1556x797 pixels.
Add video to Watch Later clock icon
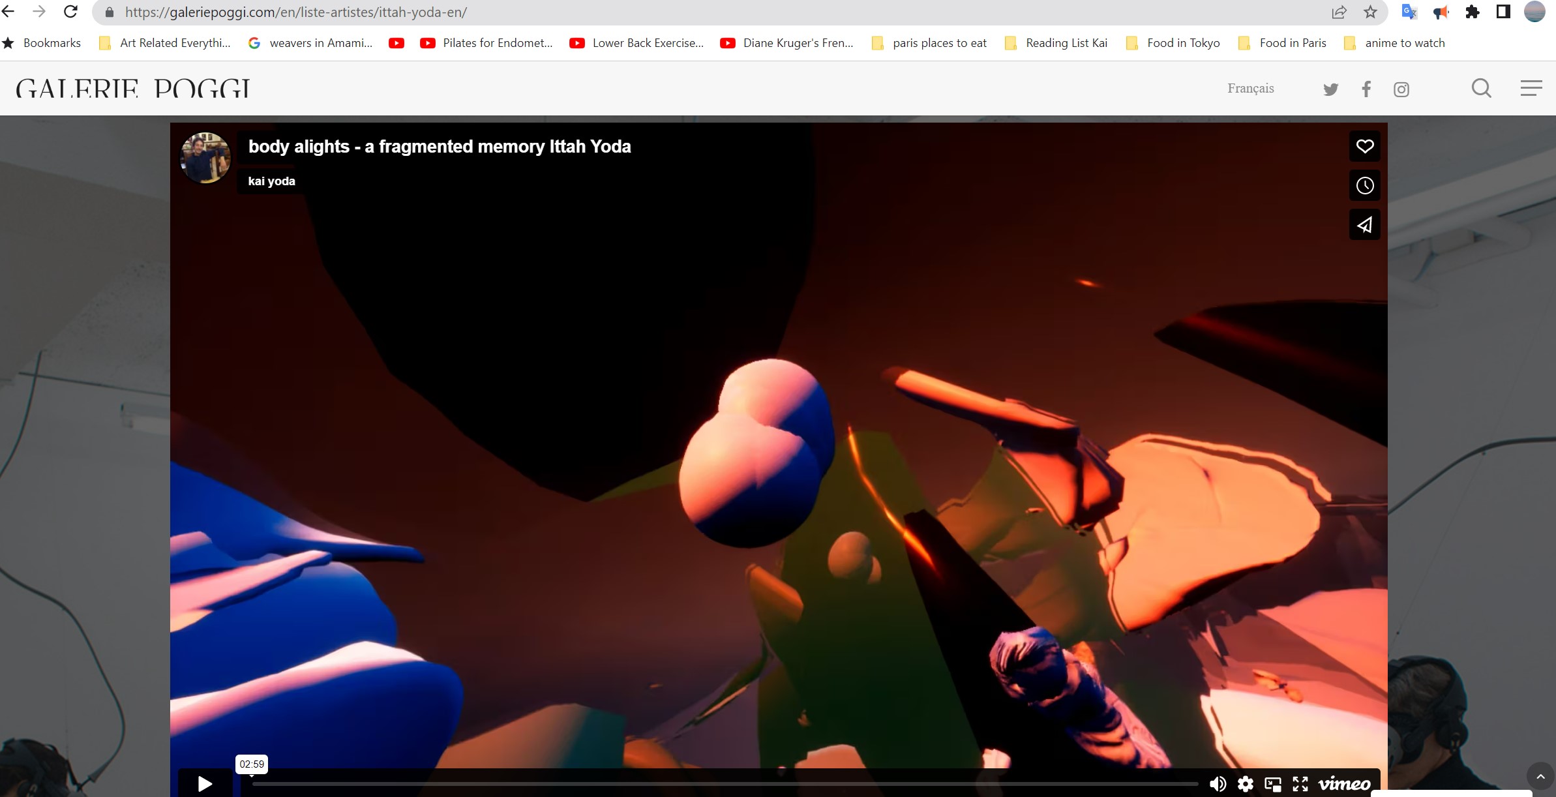click(x=1364, y=185)
